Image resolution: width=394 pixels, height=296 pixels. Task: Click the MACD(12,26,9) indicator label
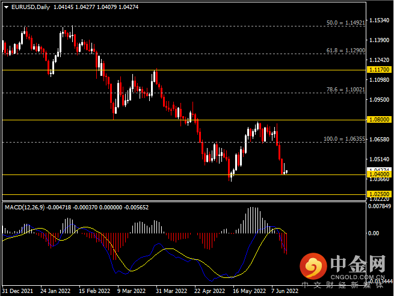coord(25,208)
